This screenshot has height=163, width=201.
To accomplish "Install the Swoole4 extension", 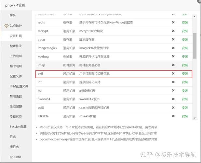I will [x=185, y=99].
